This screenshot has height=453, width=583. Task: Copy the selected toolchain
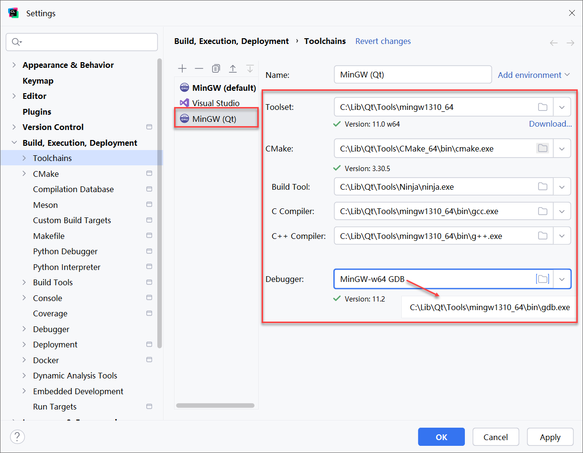click(216, 69)
